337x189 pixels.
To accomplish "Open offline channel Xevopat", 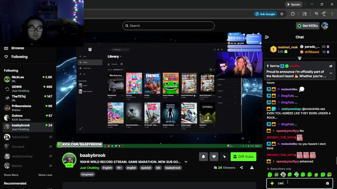I will (x=28, y=146).
